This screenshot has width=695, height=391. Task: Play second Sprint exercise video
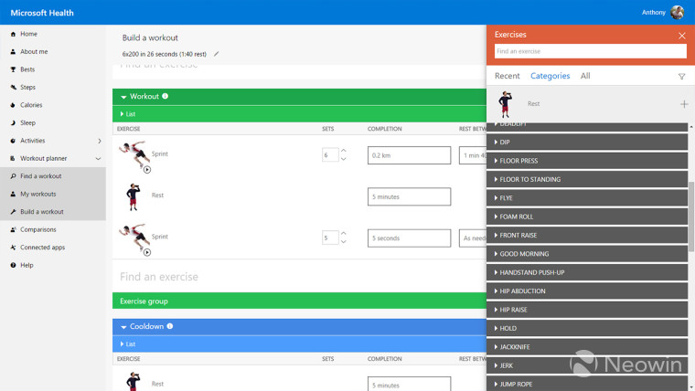coord(147,252)
